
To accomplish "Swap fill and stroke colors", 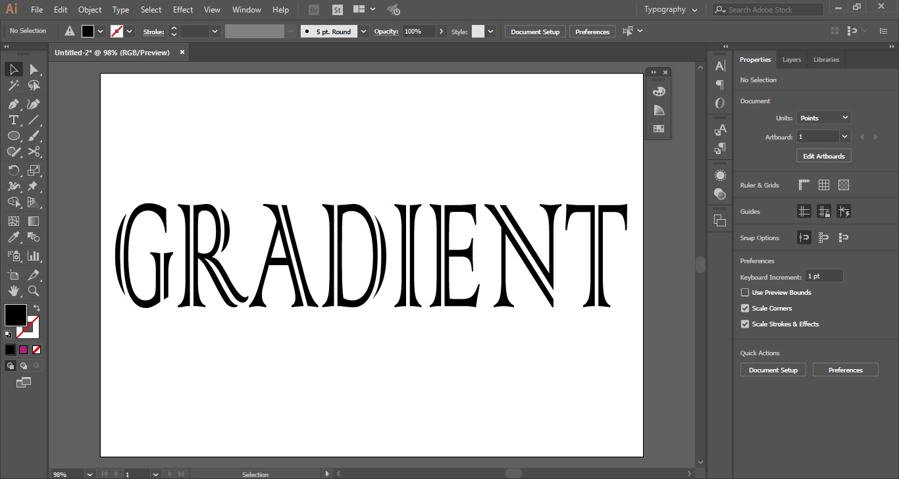I will click(37, 308).
